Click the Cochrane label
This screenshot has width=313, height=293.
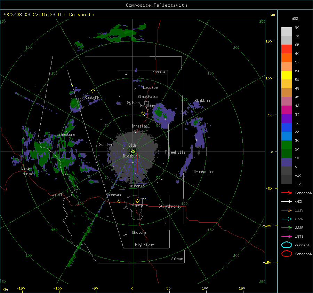coord(114,195)
